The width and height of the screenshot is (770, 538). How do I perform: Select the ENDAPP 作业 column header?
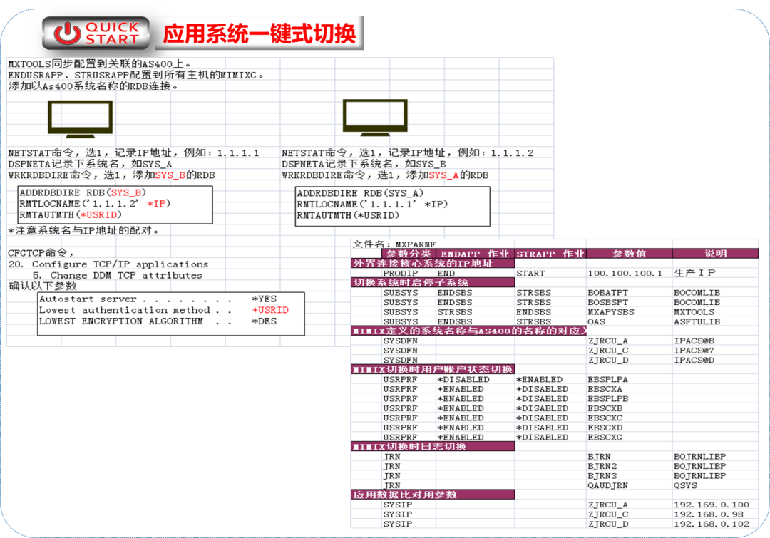pos(475,254)
